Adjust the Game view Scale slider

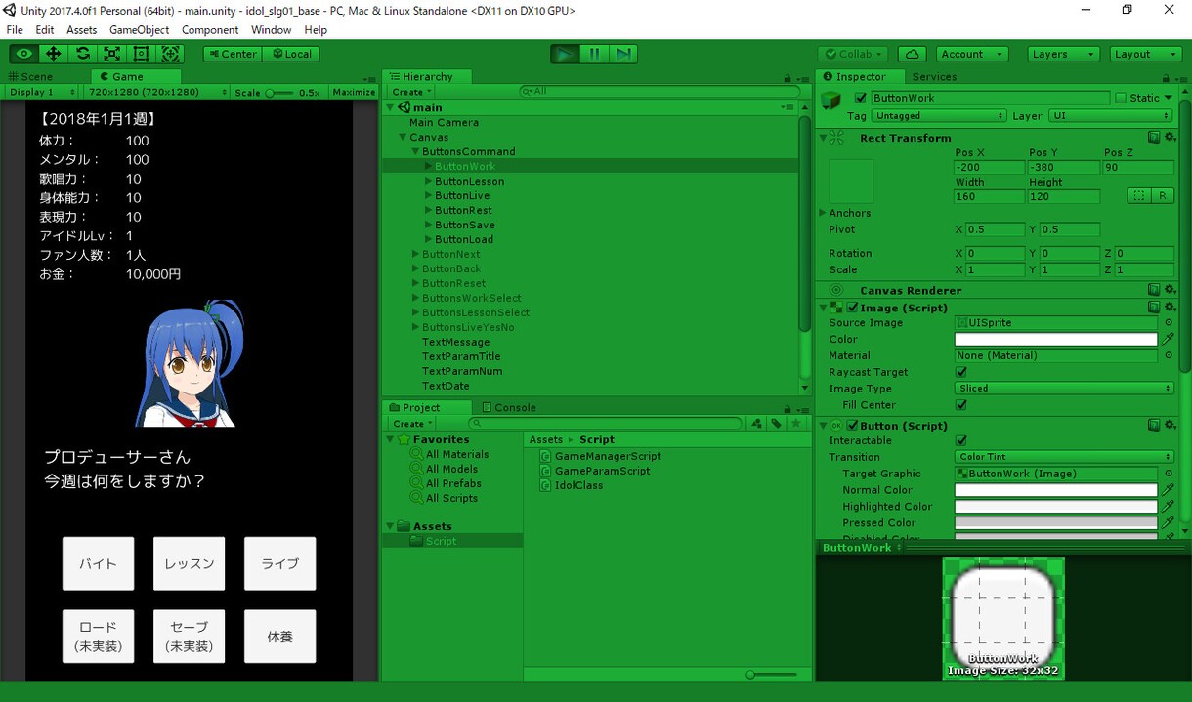pos(280,92)
